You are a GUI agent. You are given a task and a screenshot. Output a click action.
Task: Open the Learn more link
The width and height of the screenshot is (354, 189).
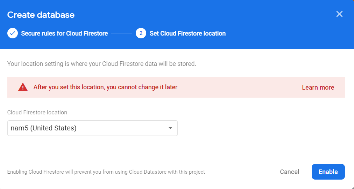coord(318,88)
